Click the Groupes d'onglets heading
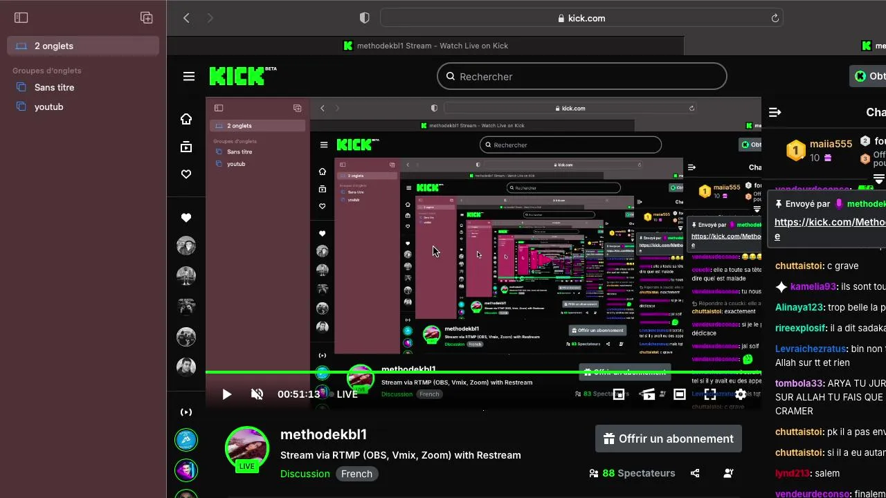Screen dimensions: 886x498 coord(47,71)
